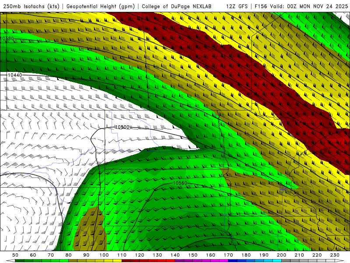Click the 70 value on the color scale
This screenshot has width=350, height=263.
coord(51,255)
